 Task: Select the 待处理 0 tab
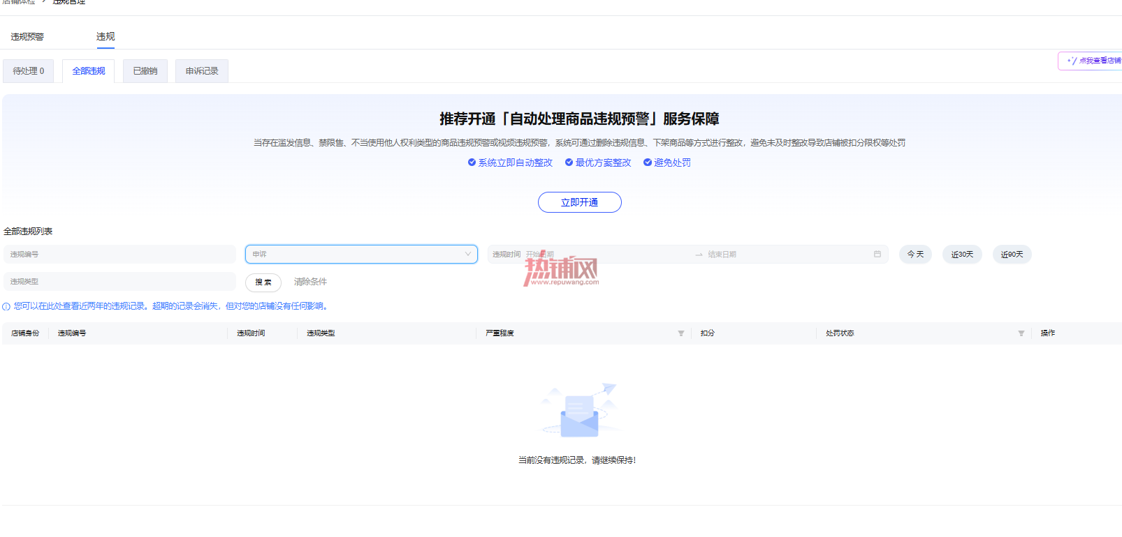[x=29, y=71]
